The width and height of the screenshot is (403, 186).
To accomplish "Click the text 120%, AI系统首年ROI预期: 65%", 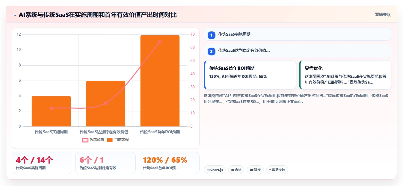I will coord(238,76).
